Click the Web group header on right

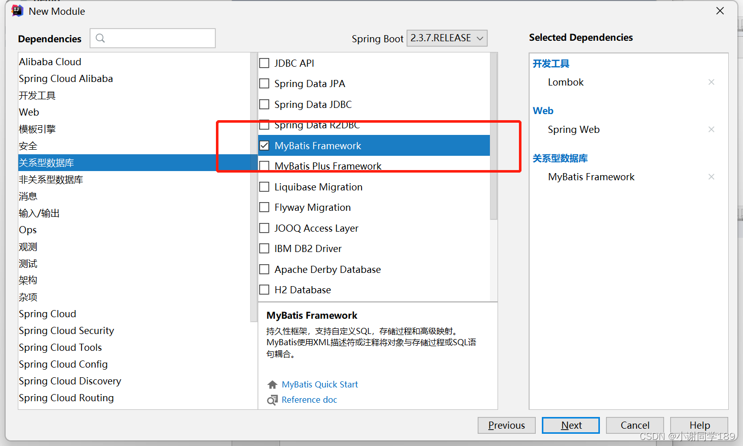543,110
